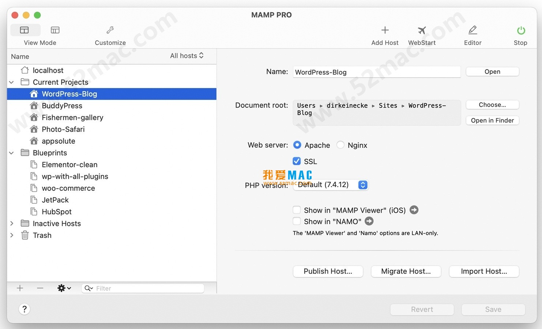Click into the Filter search field
This screenshot has width=542, height=329.
(x=143, y=288)
